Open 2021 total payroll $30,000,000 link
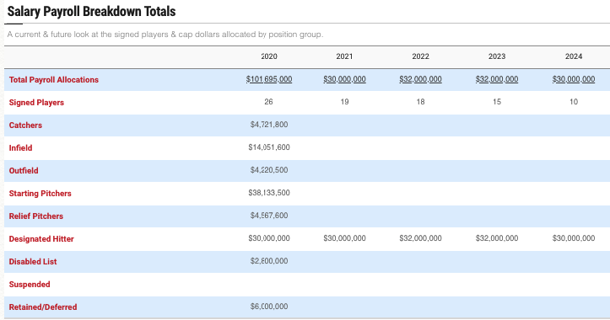 [x=344, y=79]
